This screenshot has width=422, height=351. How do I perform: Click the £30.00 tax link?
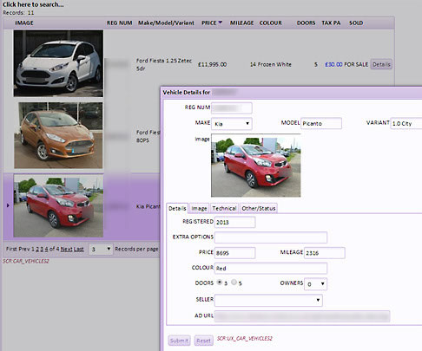[x=333, y=64]
